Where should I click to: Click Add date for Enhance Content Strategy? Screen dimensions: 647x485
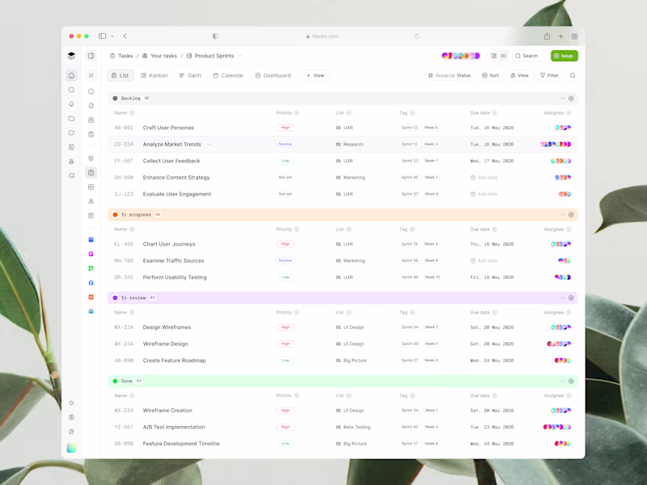tap(484, 177)
